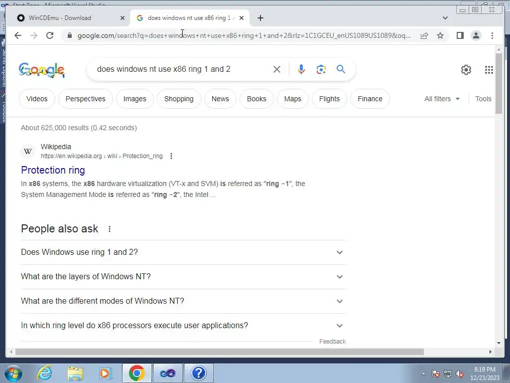Click the network tray icon
This screenshot has height=383, width=510.
click(448, 374)
